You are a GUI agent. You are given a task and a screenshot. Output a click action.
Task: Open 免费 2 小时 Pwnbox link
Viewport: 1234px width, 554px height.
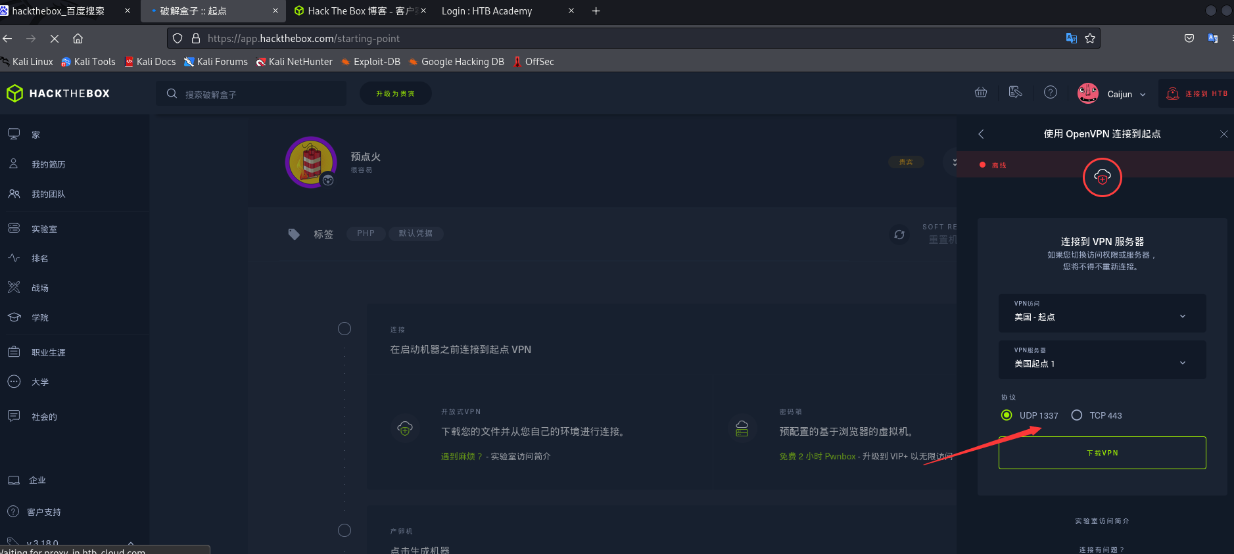coord(818,456)
